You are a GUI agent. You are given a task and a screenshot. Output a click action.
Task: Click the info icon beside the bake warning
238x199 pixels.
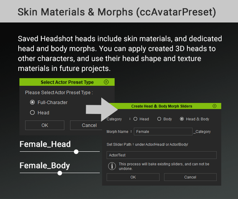(112, 166)
